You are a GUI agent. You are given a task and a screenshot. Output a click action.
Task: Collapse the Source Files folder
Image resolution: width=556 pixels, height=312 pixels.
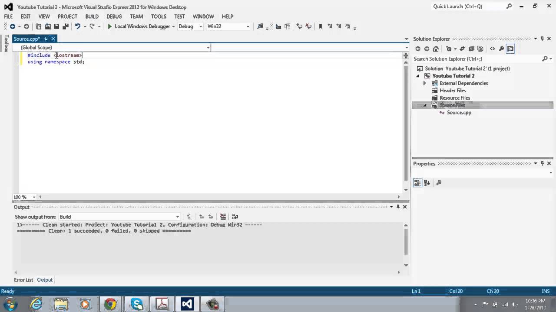425,105
